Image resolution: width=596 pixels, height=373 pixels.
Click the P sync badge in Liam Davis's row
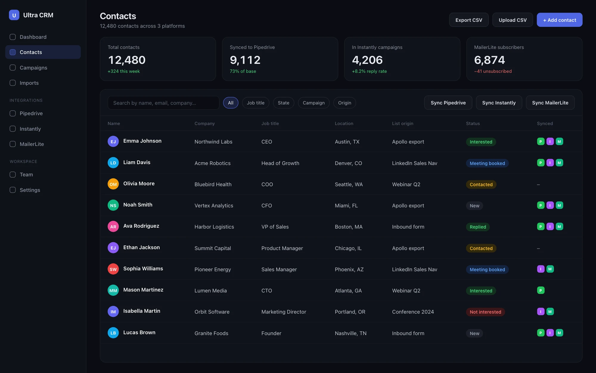pos(541,163)
